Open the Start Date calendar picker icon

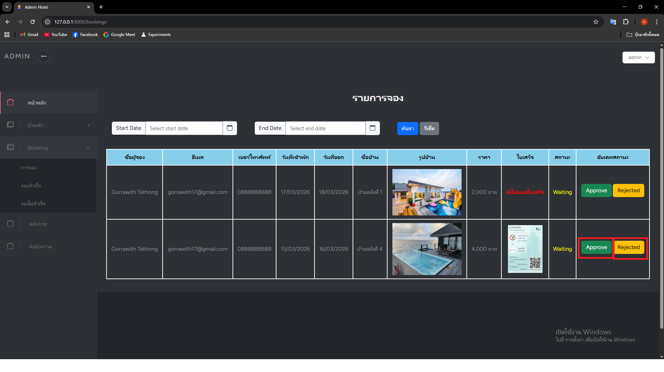pos(230,128)
